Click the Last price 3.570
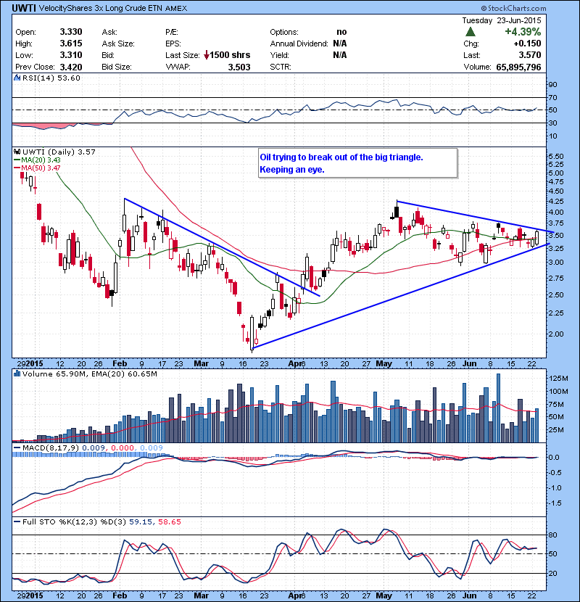 point(530,55)
